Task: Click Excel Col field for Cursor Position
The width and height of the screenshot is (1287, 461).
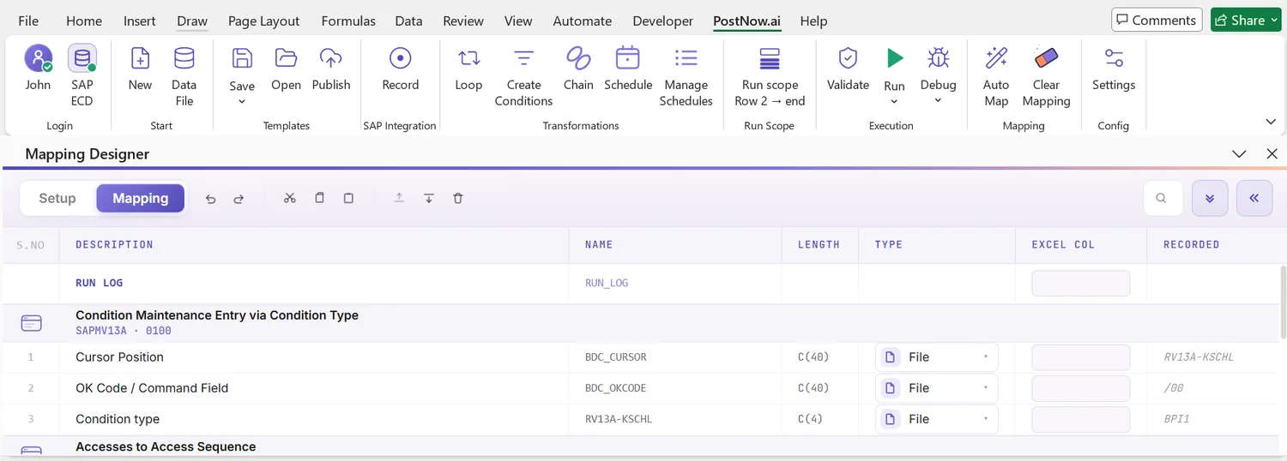Action: pyautogui.click(x=1080, y=357)
